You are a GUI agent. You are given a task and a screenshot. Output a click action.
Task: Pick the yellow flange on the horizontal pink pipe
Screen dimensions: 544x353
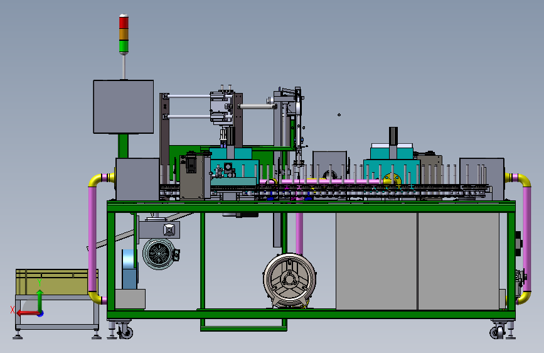pos(392,181)
